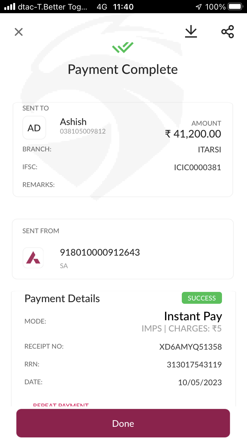This screenshot has width=247, height=440.
Task: Tap the AD recipient avatar
Action: pyautogui.click(x=34, y=128)
